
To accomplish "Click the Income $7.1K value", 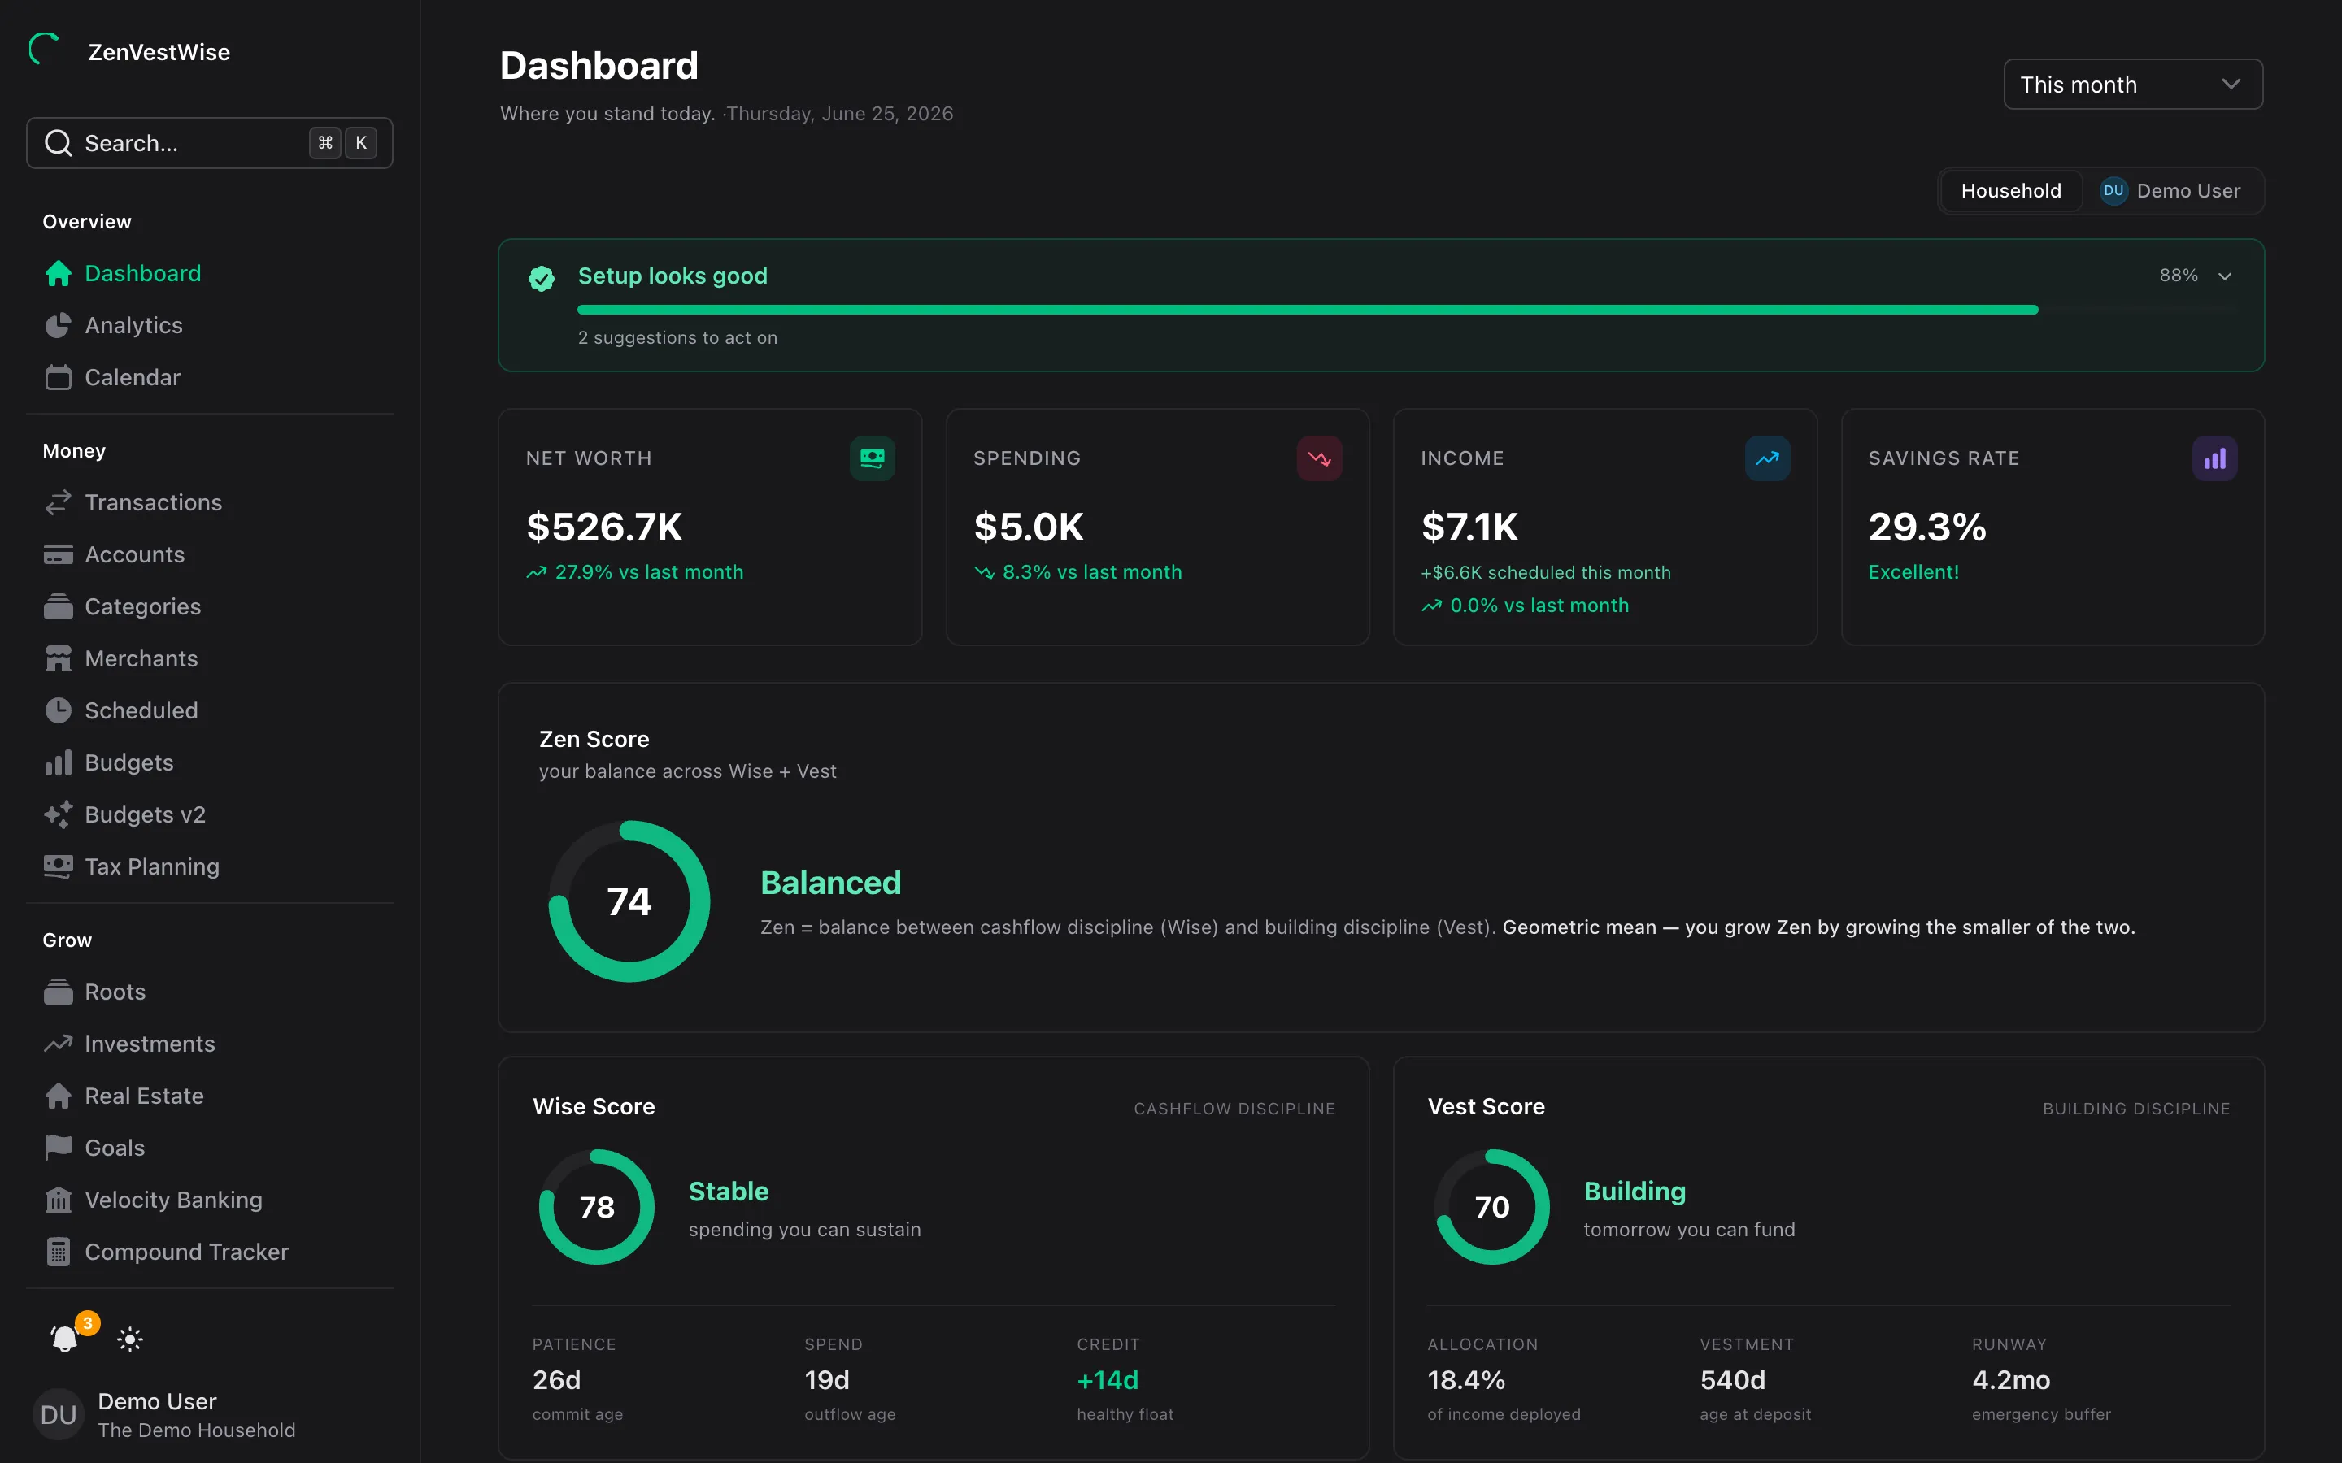I will (1469, 527).
